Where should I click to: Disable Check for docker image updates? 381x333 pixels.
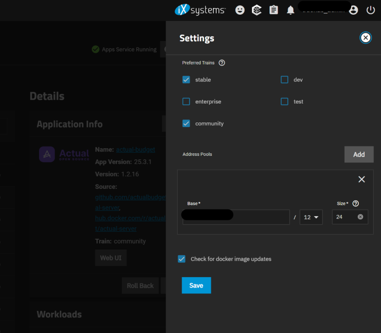point(182,259)
